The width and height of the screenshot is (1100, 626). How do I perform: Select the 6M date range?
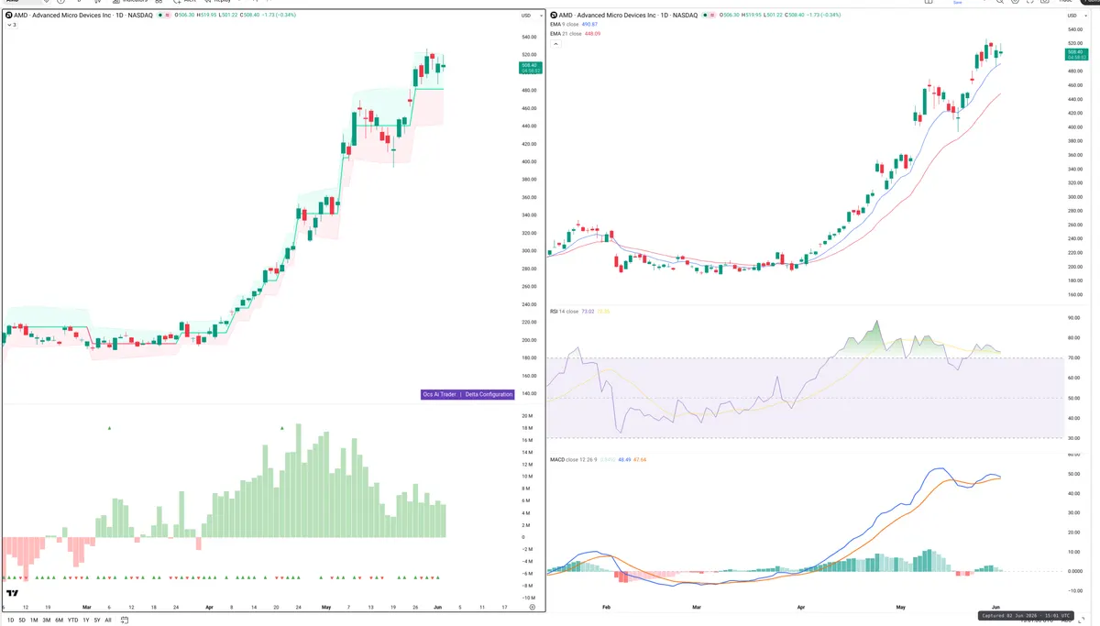[x=59, y=621]
